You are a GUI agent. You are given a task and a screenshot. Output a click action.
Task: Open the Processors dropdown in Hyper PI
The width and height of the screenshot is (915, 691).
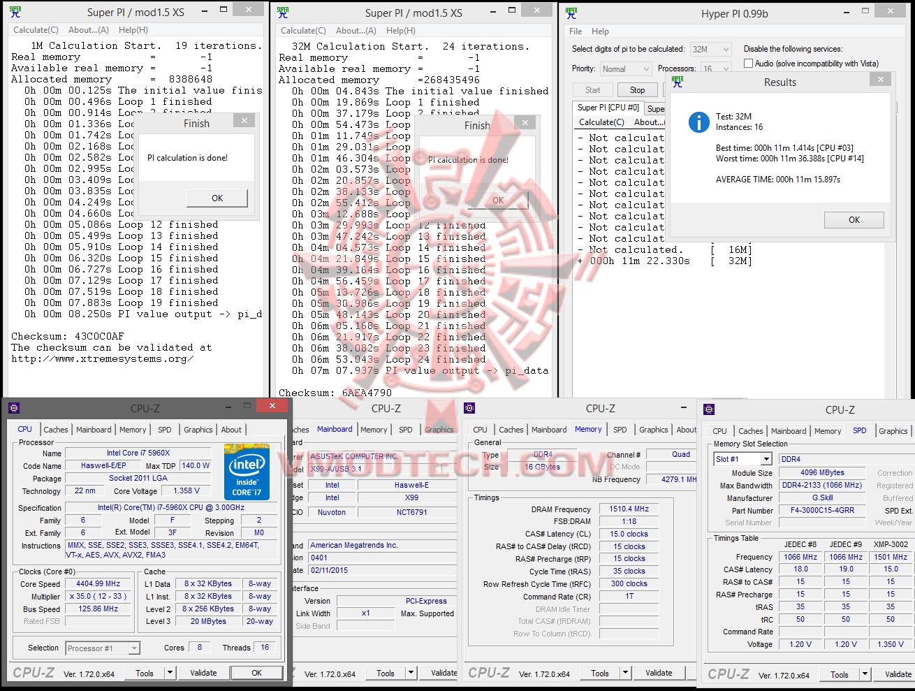point(716,68)
